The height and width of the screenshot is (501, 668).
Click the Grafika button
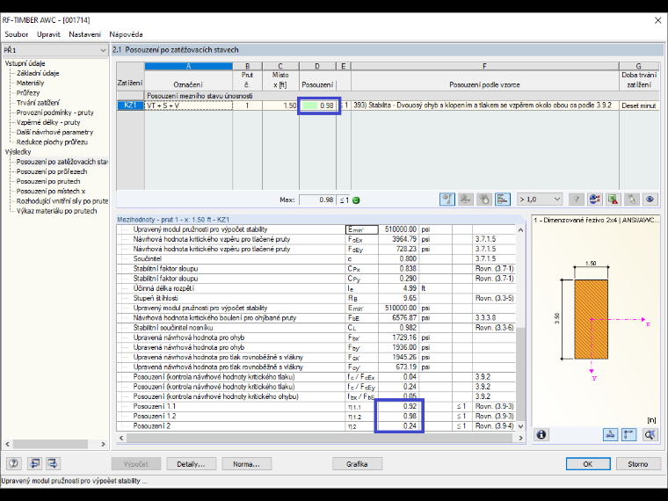(357, 464)
